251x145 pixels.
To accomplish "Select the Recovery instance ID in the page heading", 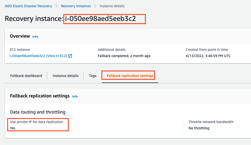I will 104,19.
